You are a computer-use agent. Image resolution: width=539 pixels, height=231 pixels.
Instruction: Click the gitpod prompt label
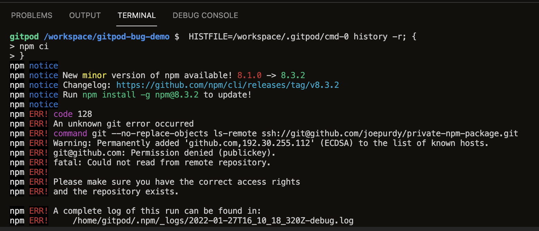[x=24, y=36]
